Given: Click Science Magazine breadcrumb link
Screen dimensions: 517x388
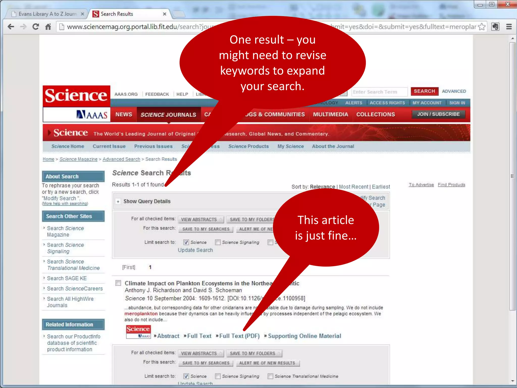Looking at the screenshot, I should coord(78,159).
